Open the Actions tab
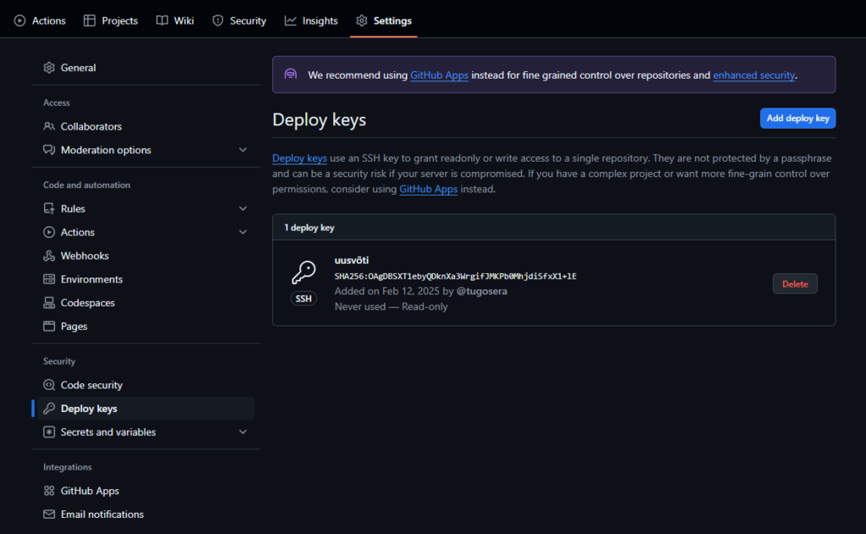The image size is (866, 534). 40,20
